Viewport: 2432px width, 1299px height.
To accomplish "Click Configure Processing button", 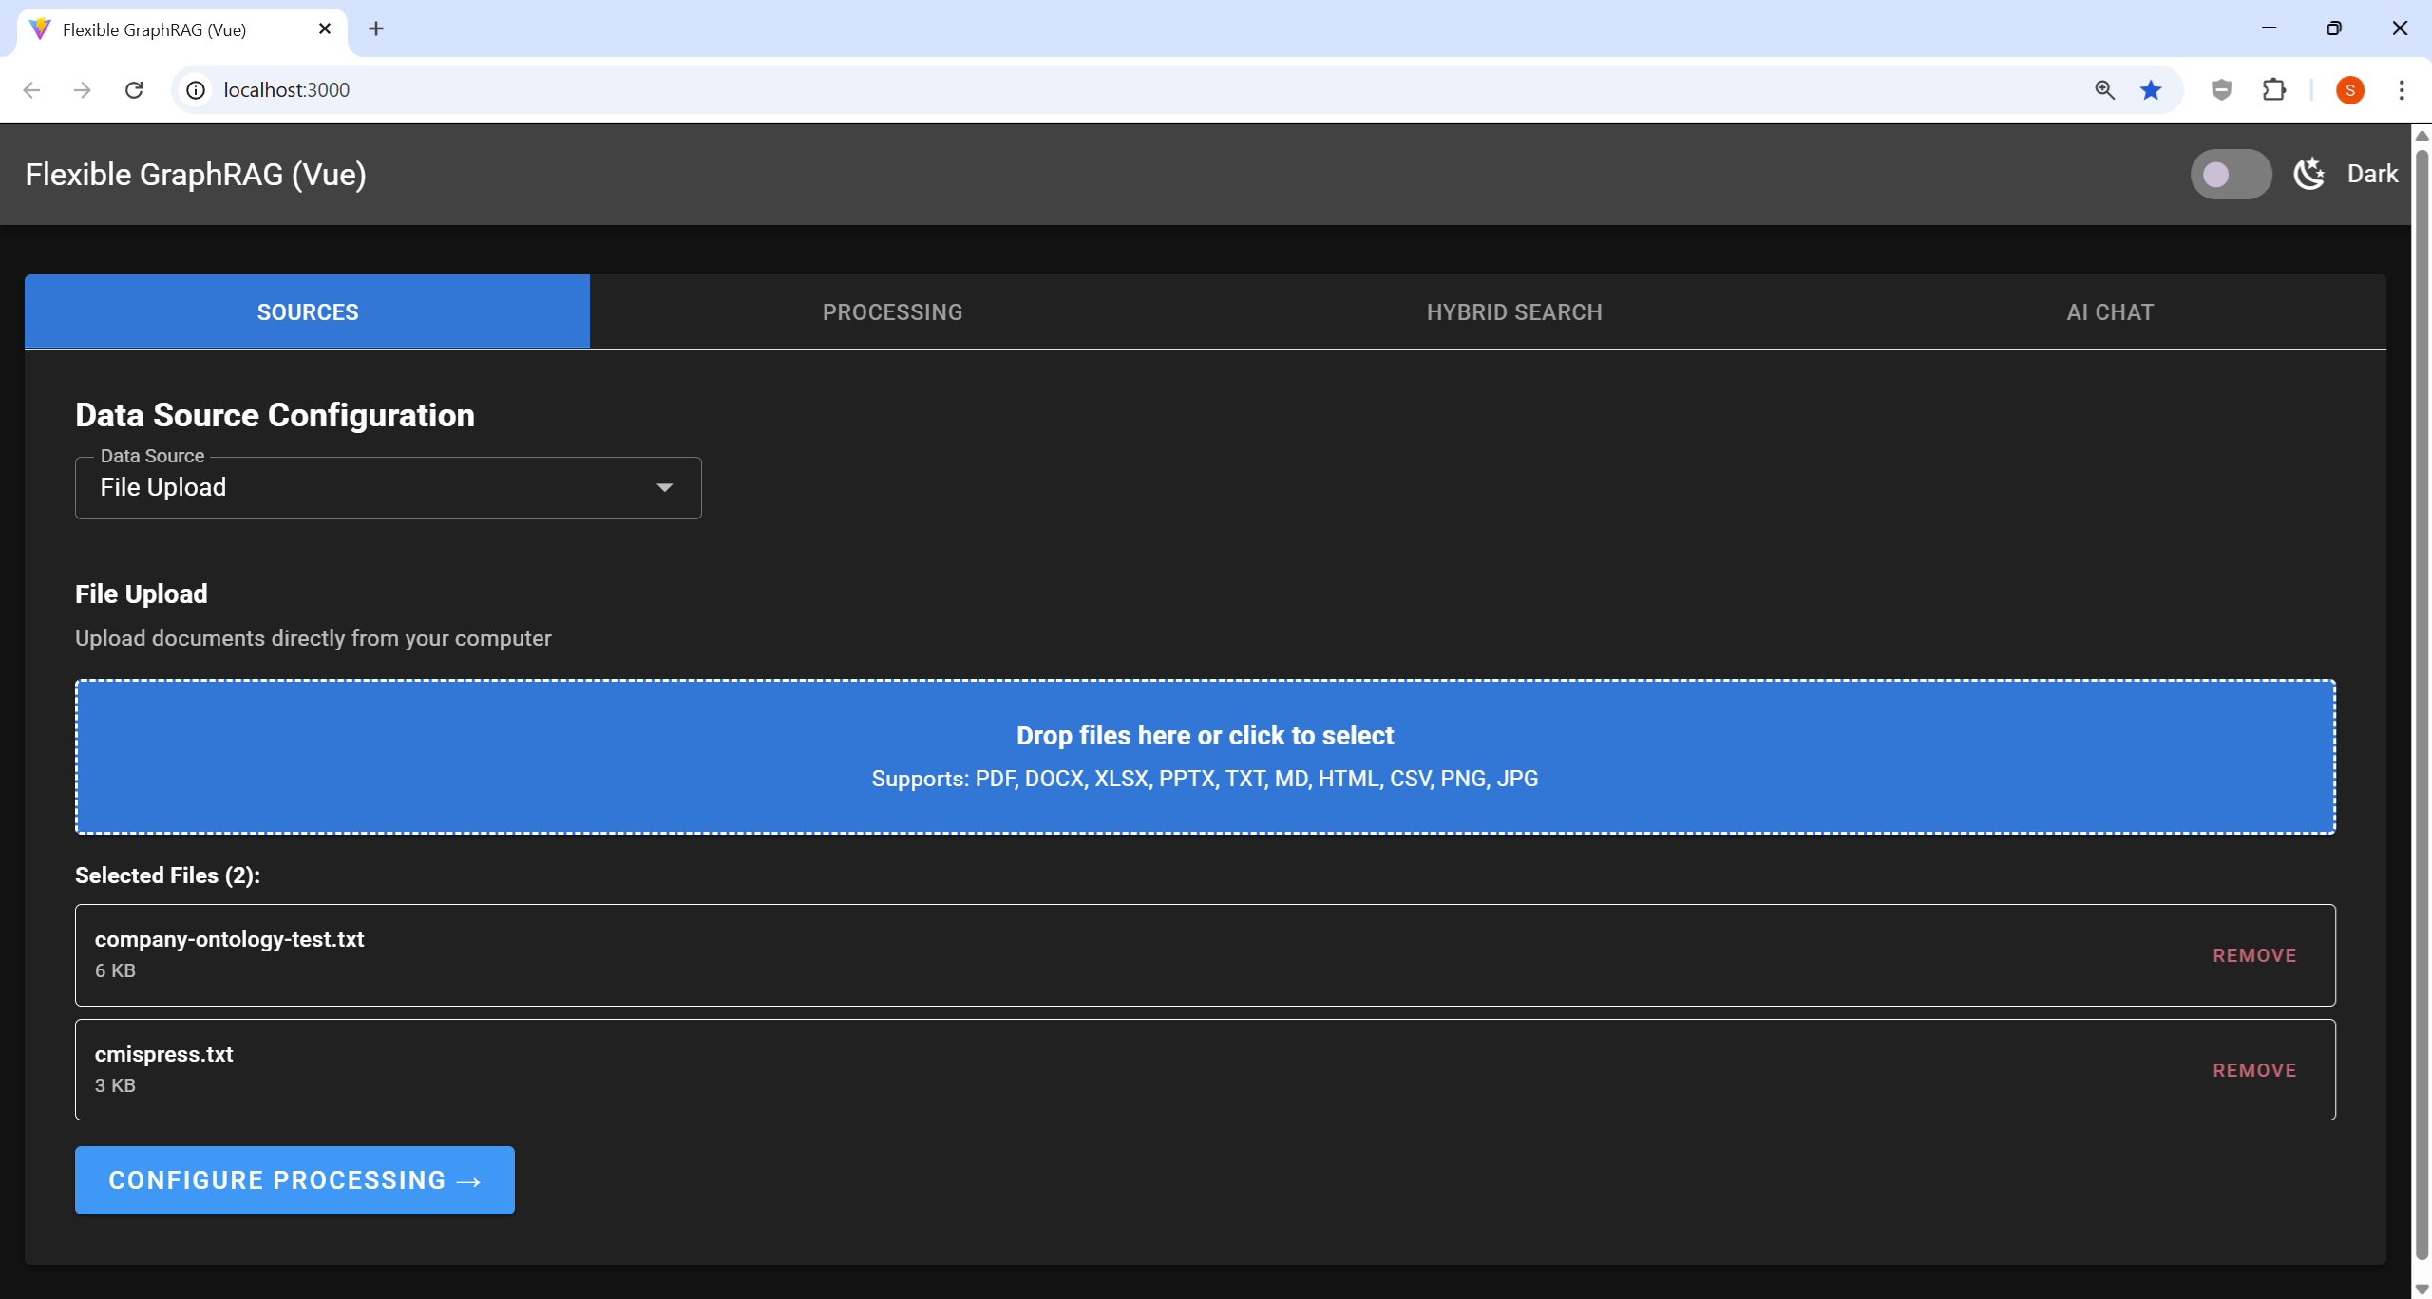I will click(x=294, y=1180).
